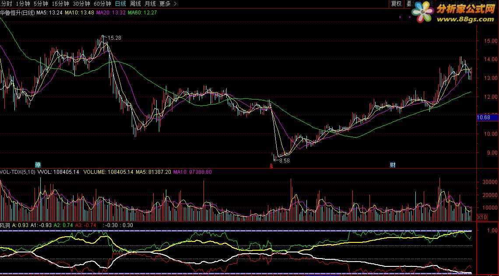Click the VVOL: 108405.14 value

click(58, 172)
